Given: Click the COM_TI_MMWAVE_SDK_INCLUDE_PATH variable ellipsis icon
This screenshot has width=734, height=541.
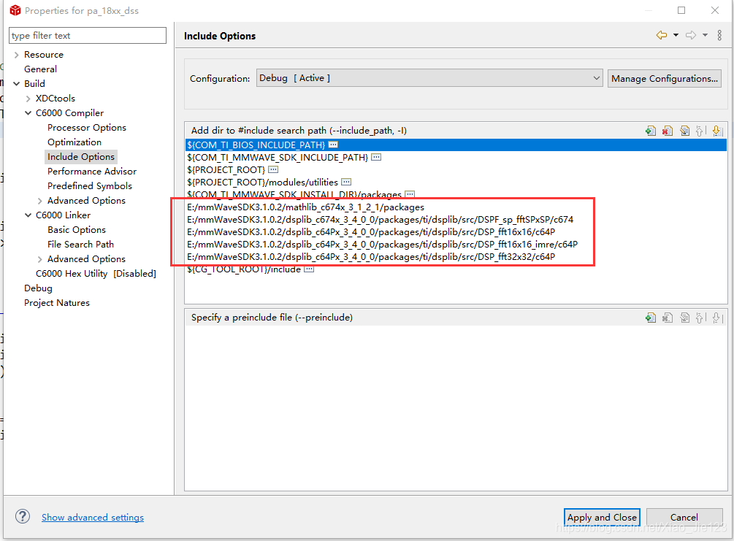Looking at the screenshot, I should tap(376, 157).
